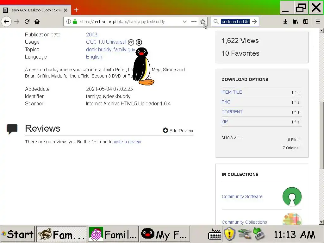The image size is (324, 243).
Task: Click the Community Collections thumbnail image
Action: (292, 219)
